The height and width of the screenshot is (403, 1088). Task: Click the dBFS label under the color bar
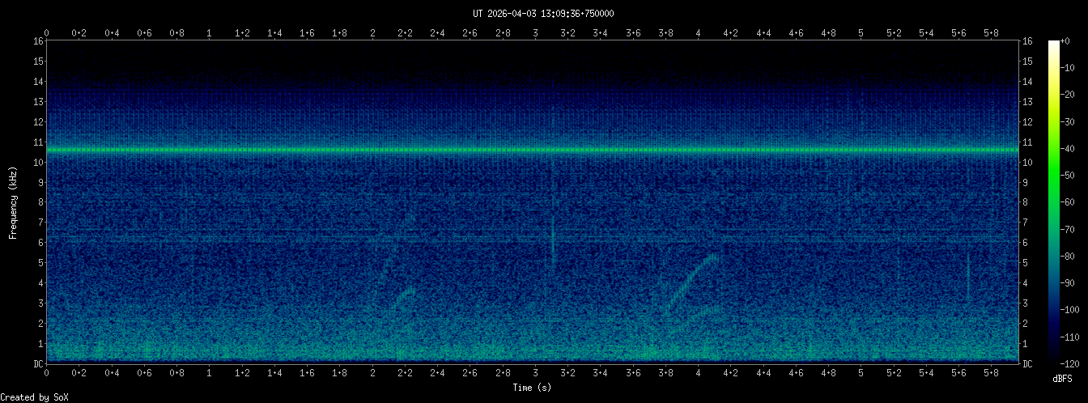tap(1065, 379)
